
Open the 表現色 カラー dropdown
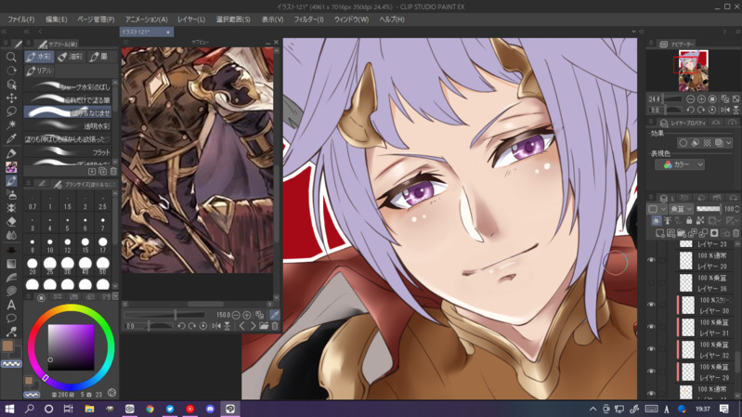pos(680,164)
